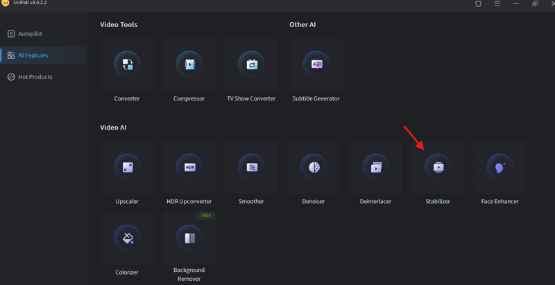555x285 pixels.
Task: Open the Face Enhancer tool
Action: click(499, 167)
